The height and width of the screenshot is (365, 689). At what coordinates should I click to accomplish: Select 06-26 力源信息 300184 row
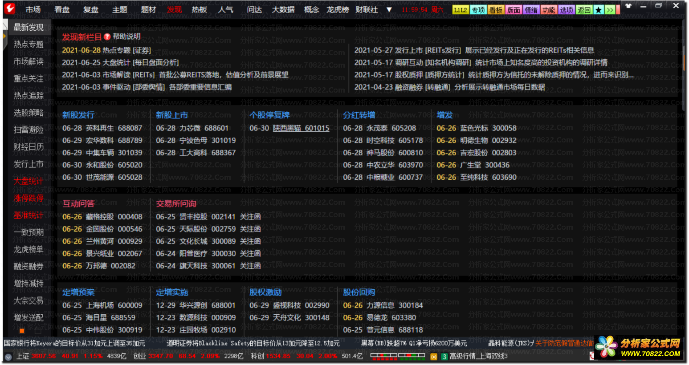(x=383, y=305)
